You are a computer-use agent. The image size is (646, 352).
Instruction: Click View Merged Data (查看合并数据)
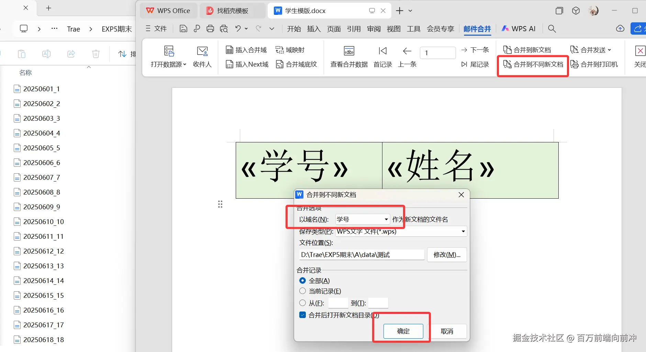349,57
